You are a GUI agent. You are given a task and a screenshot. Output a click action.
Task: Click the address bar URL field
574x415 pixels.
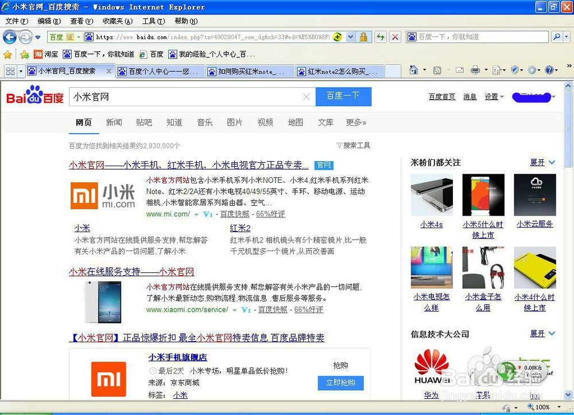pyautogui.click(x=212, y=37)
